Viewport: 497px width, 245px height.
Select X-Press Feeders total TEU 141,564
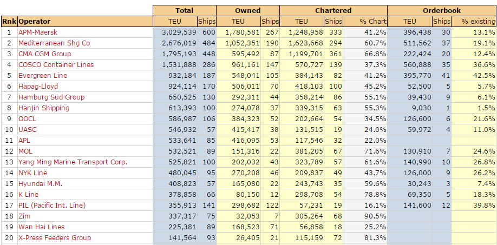182,238
